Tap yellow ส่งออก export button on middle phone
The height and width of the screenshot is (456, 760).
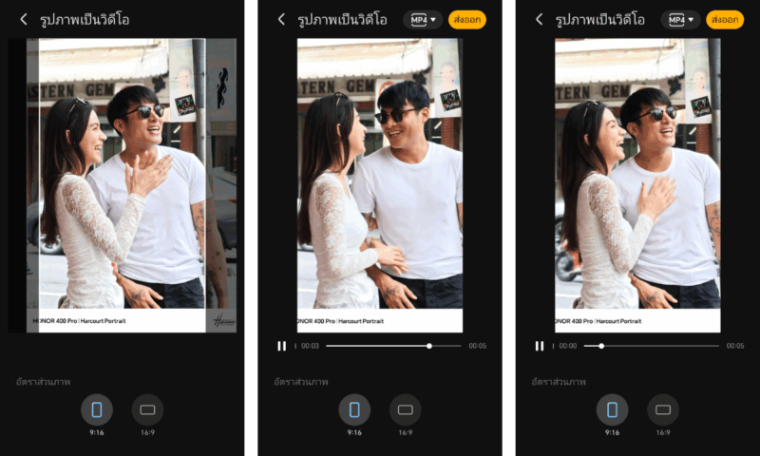coord(467,20)
